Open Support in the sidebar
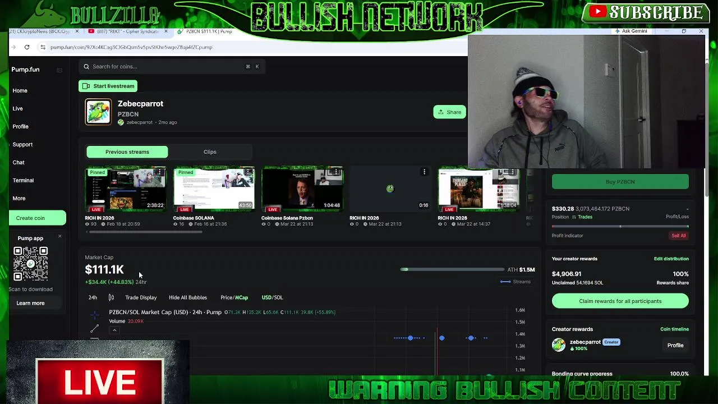The height and width of the screenshot is (404, 718). [22, 144]
